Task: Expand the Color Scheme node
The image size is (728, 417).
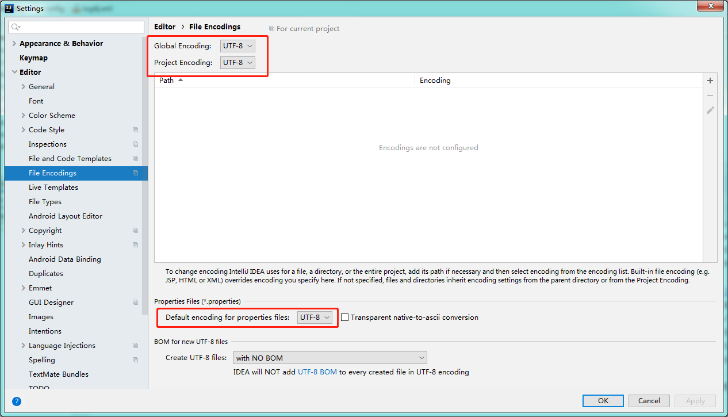Action: pos(24,116)
